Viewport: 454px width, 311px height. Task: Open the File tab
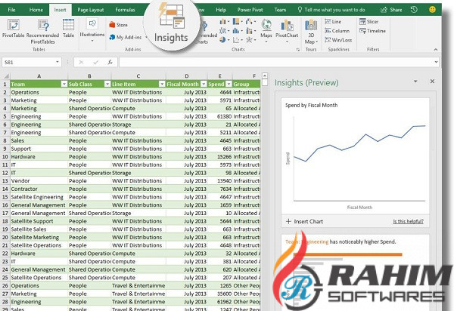(11, 10)
